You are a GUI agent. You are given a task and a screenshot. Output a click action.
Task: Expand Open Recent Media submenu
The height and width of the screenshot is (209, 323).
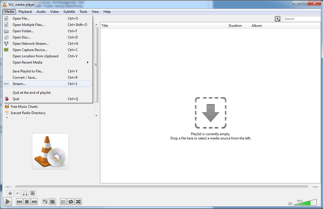tap(47, 62)
